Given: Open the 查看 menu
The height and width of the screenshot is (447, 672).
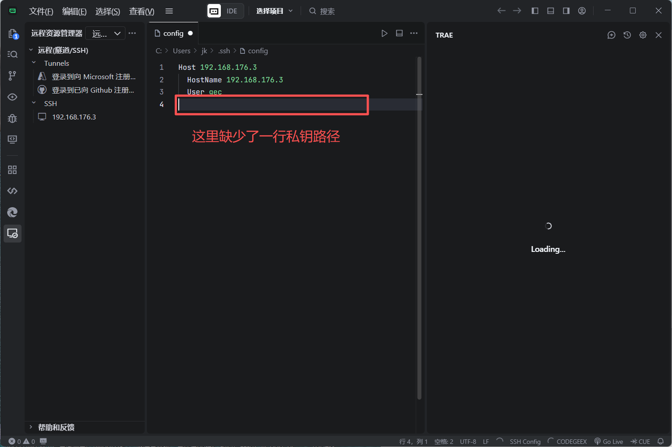Looking at the screenshot, I should (141, 11).
